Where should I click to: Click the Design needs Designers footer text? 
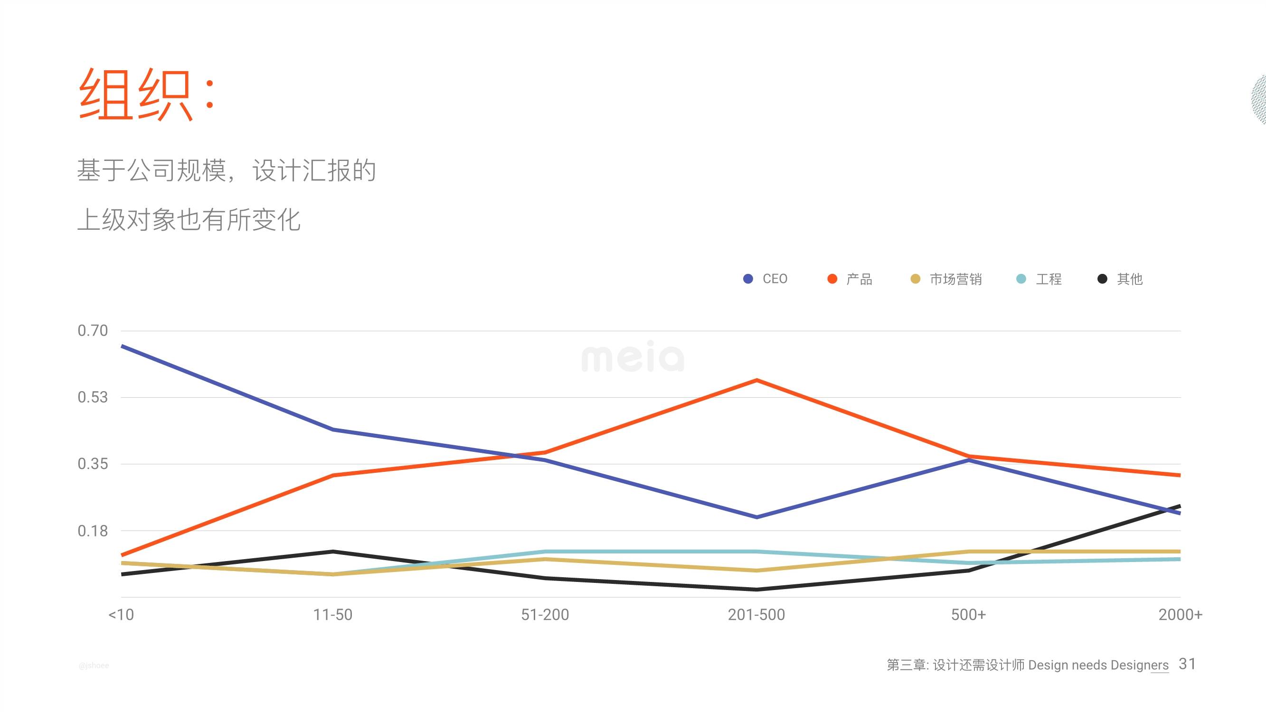1098,665
